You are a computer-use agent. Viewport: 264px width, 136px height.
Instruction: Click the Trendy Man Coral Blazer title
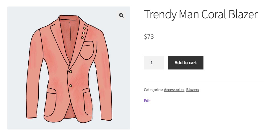pyautogui.click(x=201, y=14)
